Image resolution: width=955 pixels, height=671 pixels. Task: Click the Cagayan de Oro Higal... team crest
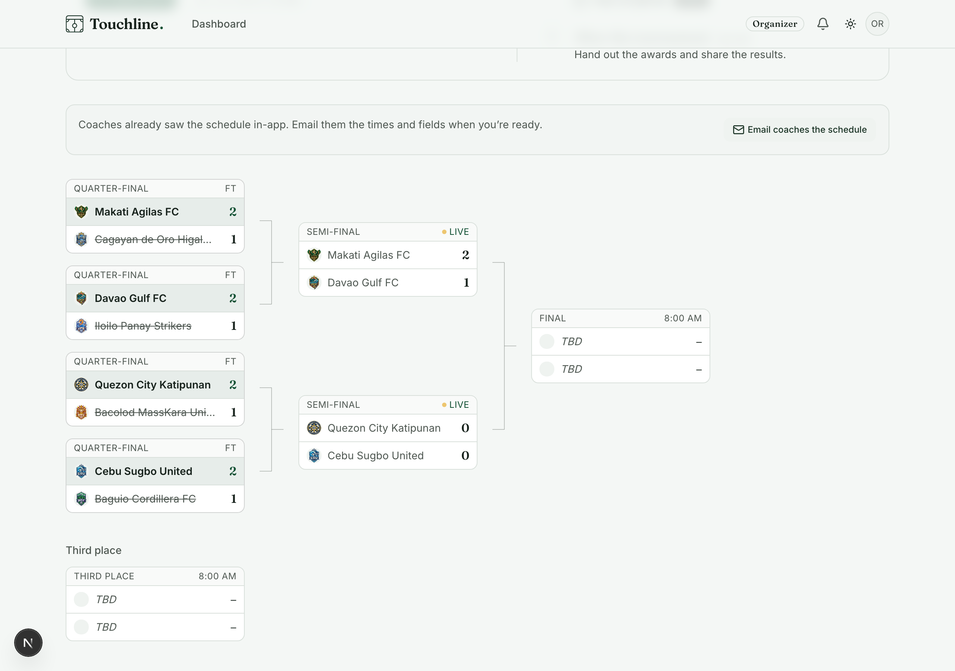pyautogui.click(x=81, y=239)
